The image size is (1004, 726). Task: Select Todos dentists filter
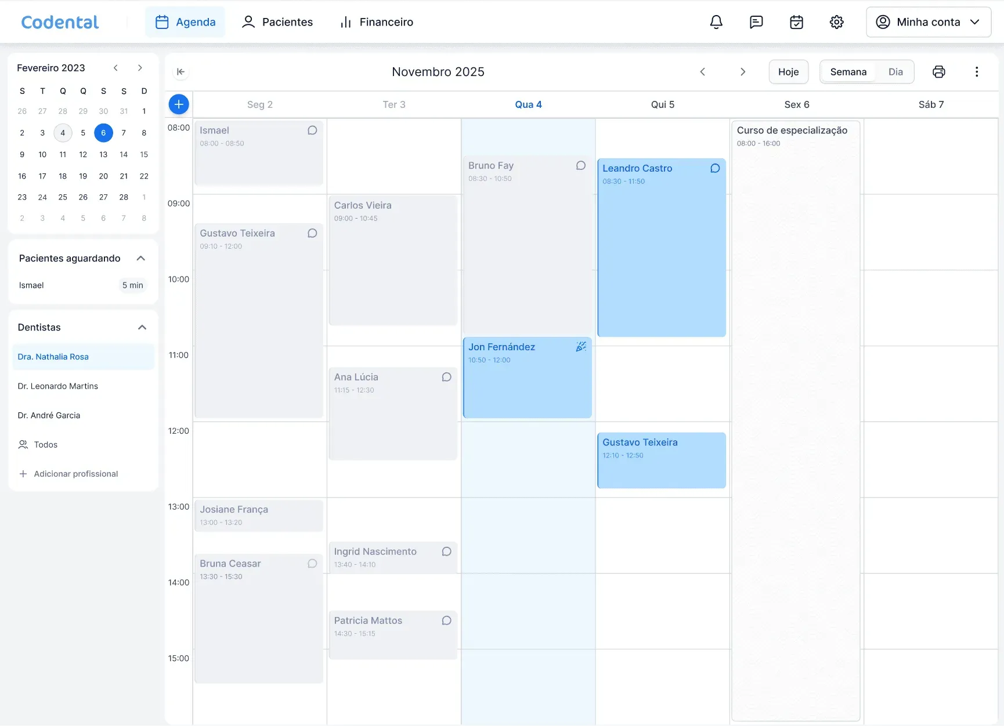tap(83, 445)
